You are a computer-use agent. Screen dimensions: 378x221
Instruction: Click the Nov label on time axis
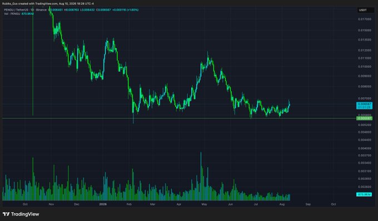pyautogui.click(x=51, y=204)
